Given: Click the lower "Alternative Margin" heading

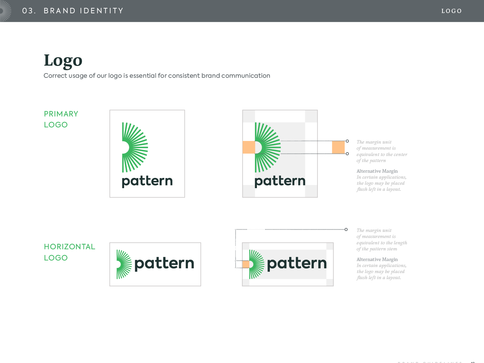Looking at the screenshot, I should tap(377, 260).
